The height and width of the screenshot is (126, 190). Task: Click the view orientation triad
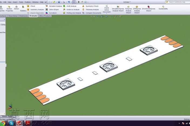(10, 107)
